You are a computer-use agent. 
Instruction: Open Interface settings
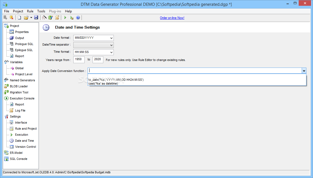pyautogui.click(x=21, y=123)
